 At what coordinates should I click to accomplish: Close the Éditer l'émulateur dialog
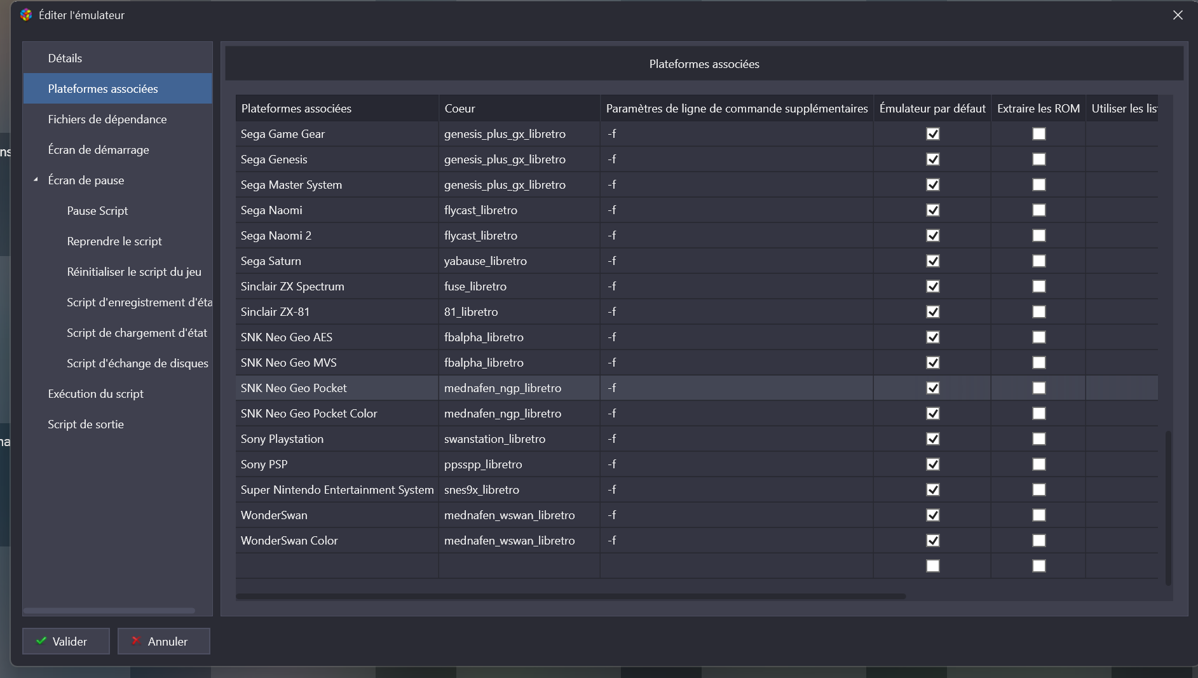click(1178, 15)
